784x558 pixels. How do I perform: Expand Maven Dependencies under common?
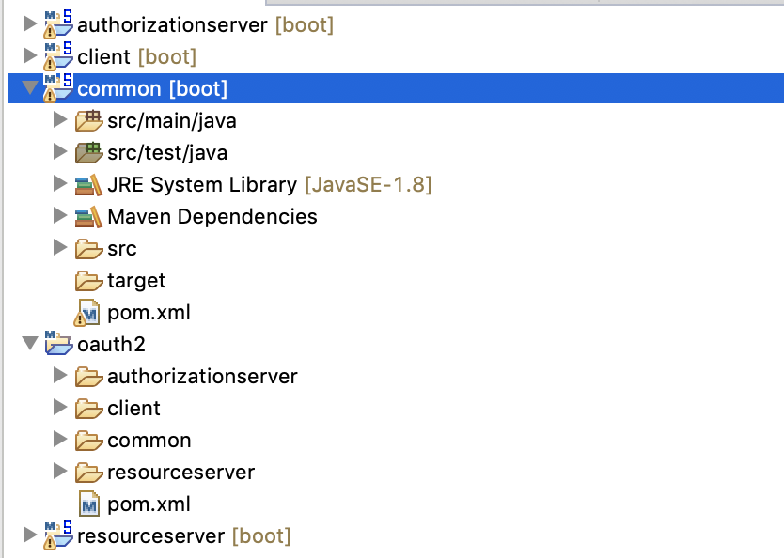pos(59,216)
